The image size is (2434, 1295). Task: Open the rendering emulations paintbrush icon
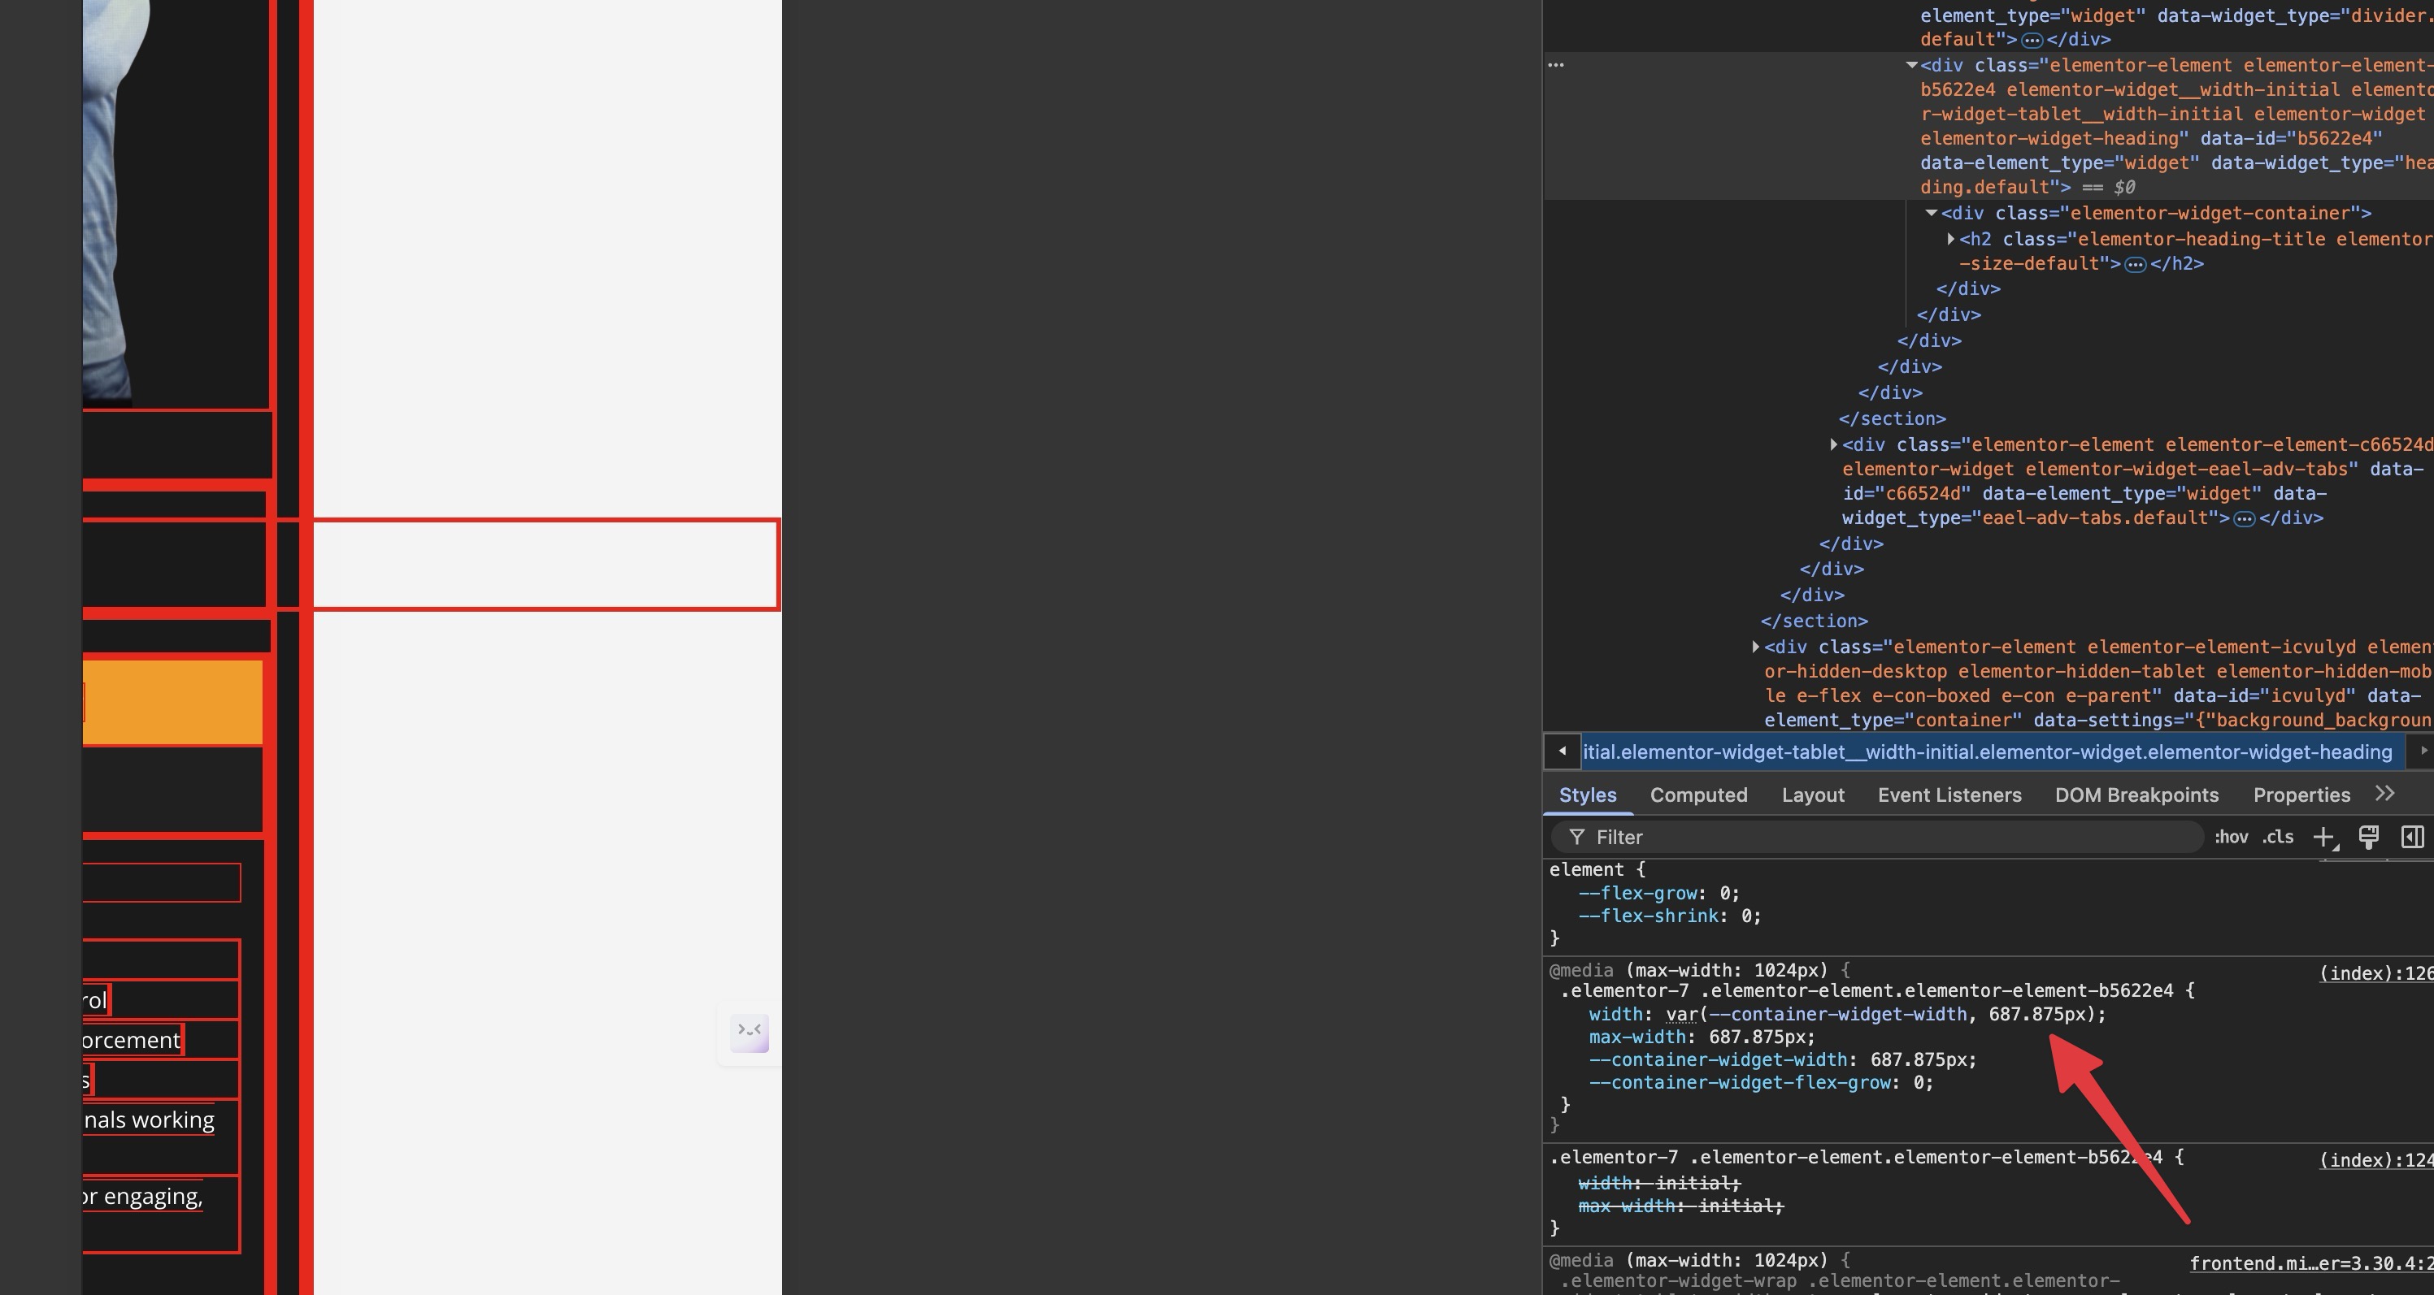coord(2368,838)
